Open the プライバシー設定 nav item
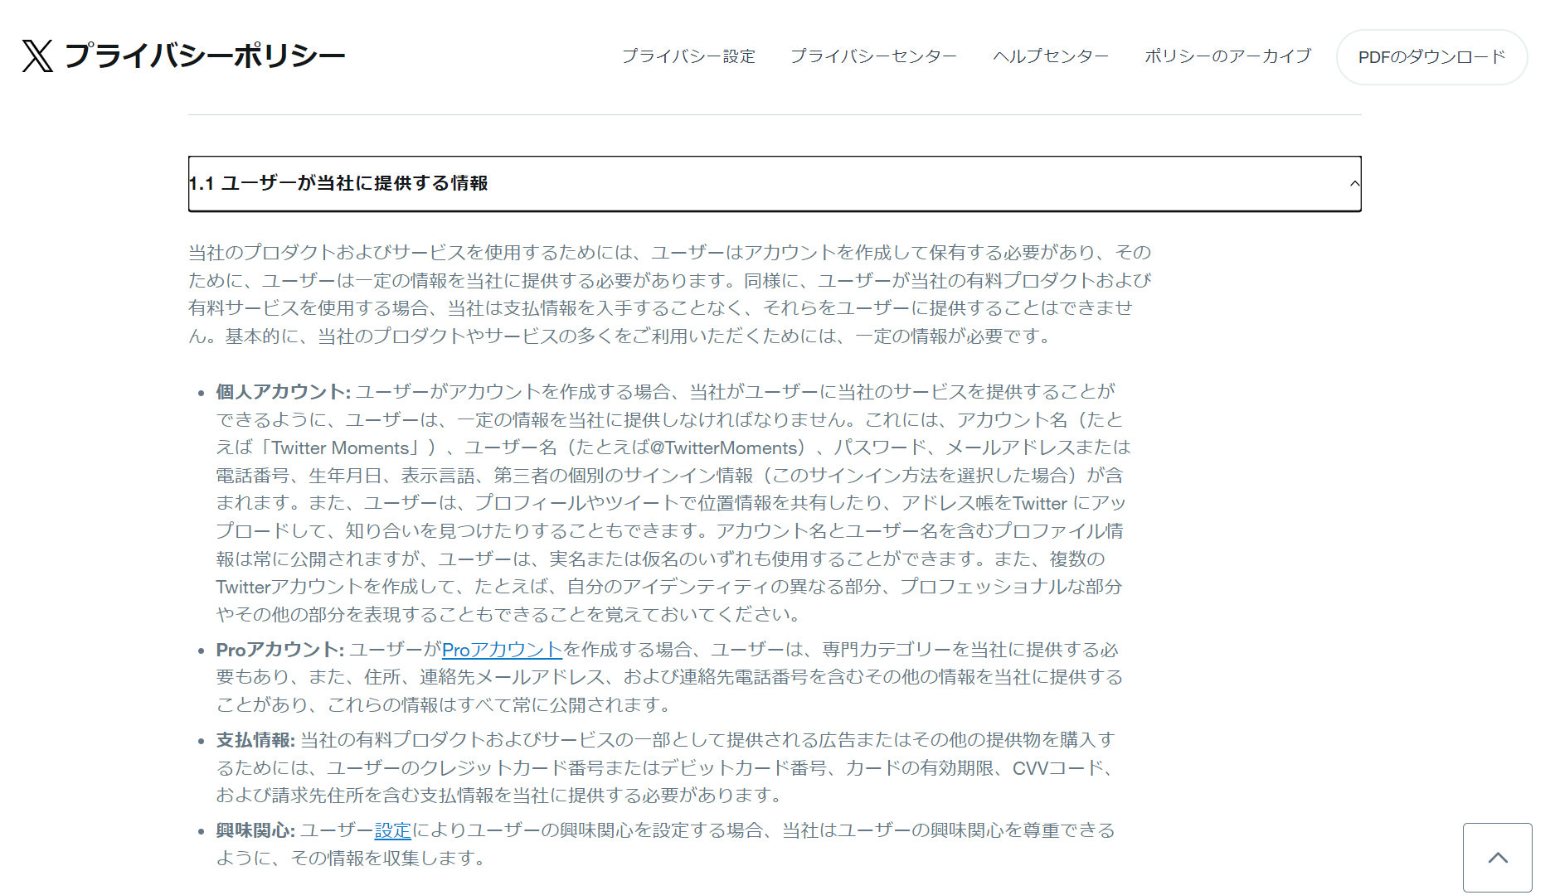The height and width of the screenshot is (895, 1555). [x=688, y=56]
